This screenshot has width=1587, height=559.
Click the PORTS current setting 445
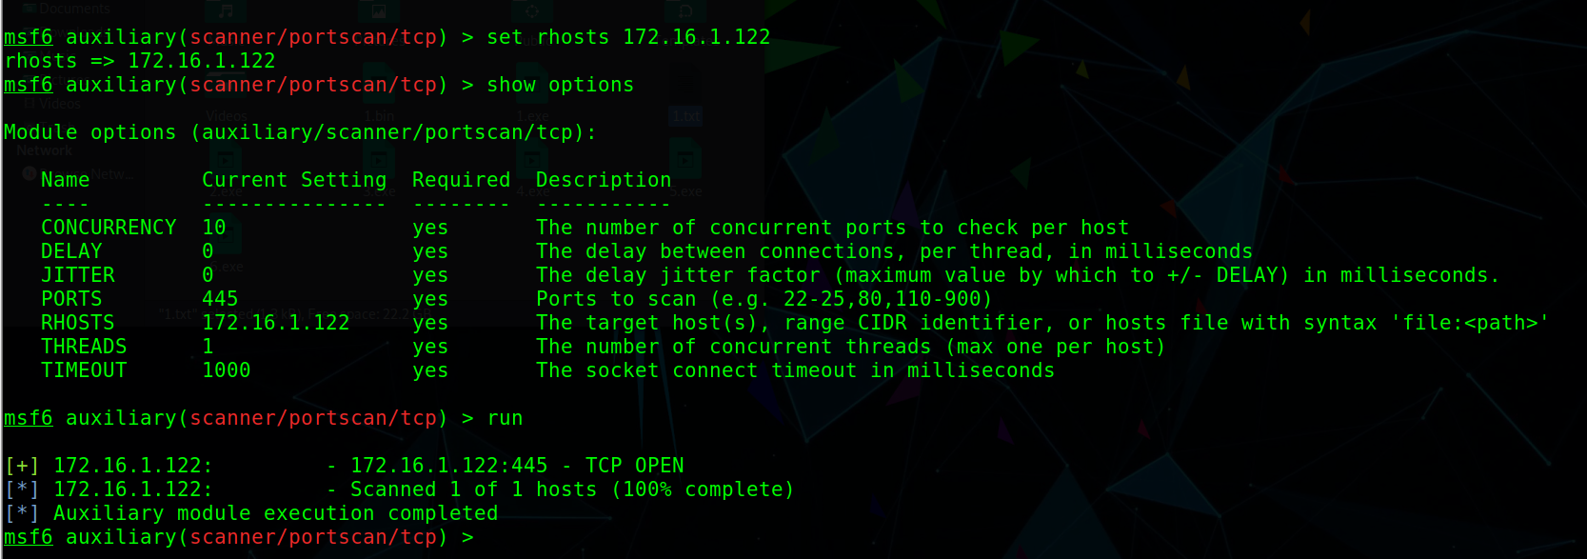pyautogui.click(x=220, y=299)
